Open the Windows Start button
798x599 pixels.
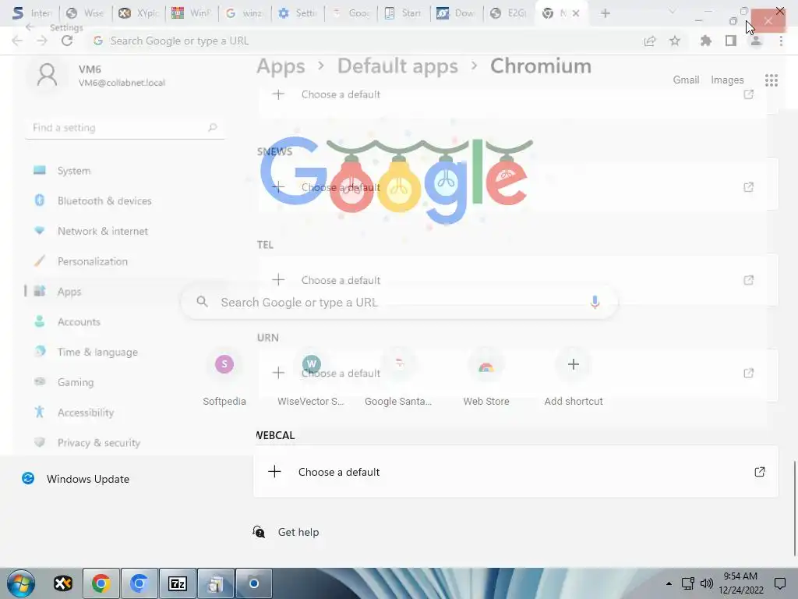(20, 583)
